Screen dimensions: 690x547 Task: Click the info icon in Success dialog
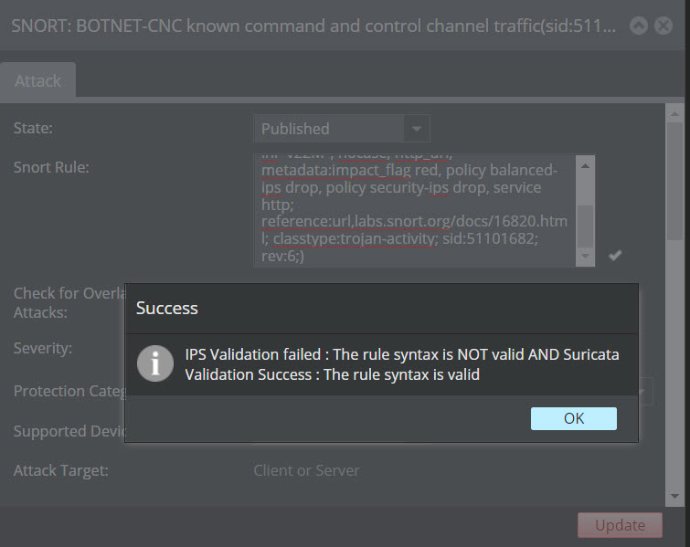coord(154,363)
